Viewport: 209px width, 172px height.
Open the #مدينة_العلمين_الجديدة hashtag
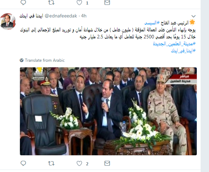point(174,44)
